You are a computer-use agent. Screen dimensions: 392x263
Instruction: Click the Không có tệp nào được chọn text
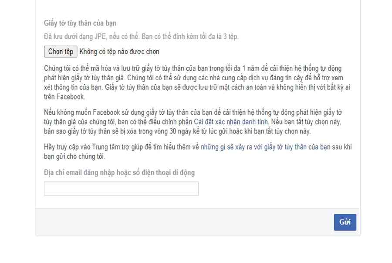(119, 51)
